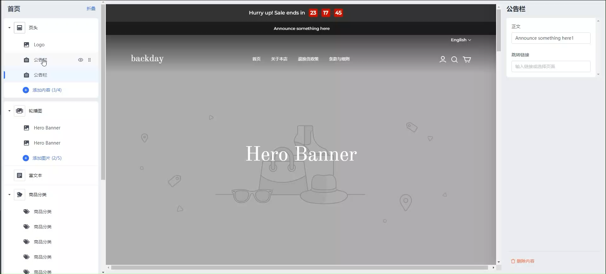Click the drag handle beside 公告栏
The height and width of the screenshot is (274, 606).
click(x=89, y=60)
